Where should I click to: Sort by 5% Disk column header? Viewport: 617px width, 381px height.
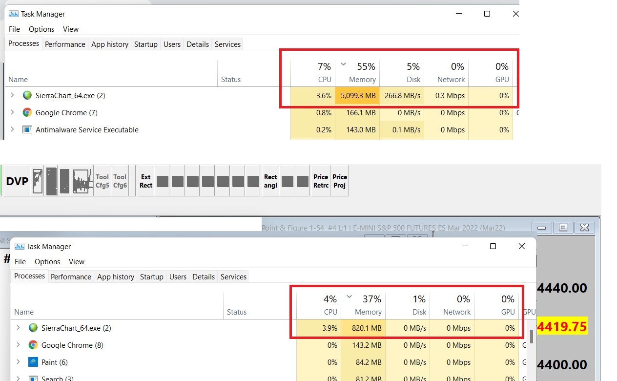point(402,72)
